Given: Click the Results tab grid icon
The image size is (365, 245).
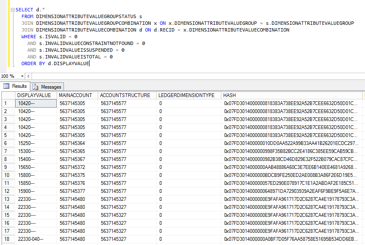Looking at the screenshot, I should click(6, 86).
